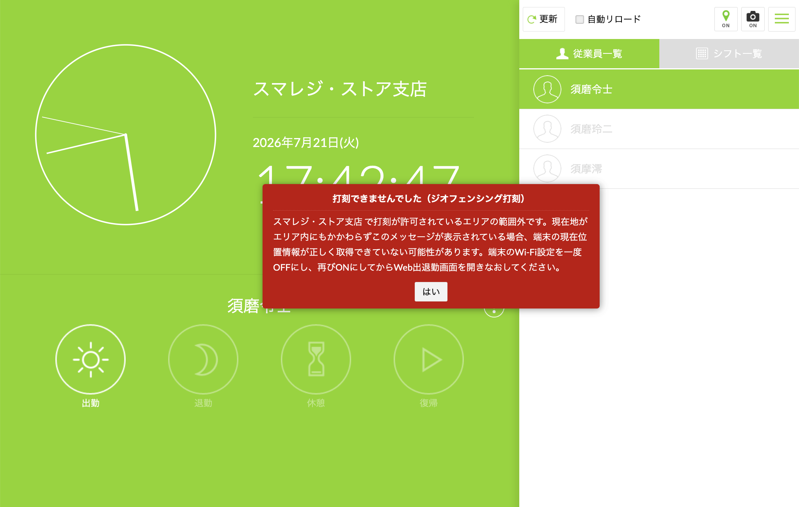Click the avatar icon of 須磨玲二
Screen dimensions: 799x507
pos(547,129)
